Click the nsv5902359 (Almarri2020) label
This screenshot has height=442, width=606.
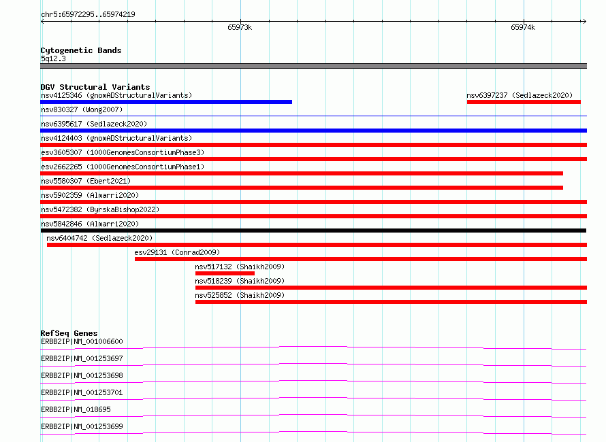[x=90, y=195]
